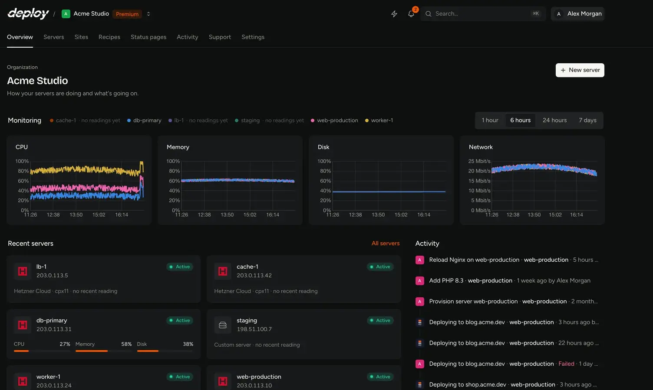Click the CPU chart
The width and height of the screenshot is (653, 390).
[79, 180]
